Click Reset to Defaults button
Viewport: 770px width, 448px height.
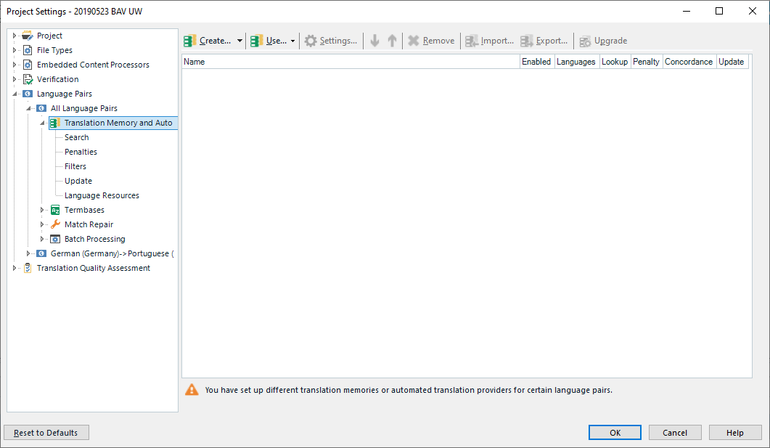pyautogui.click(x=46, y=433)
